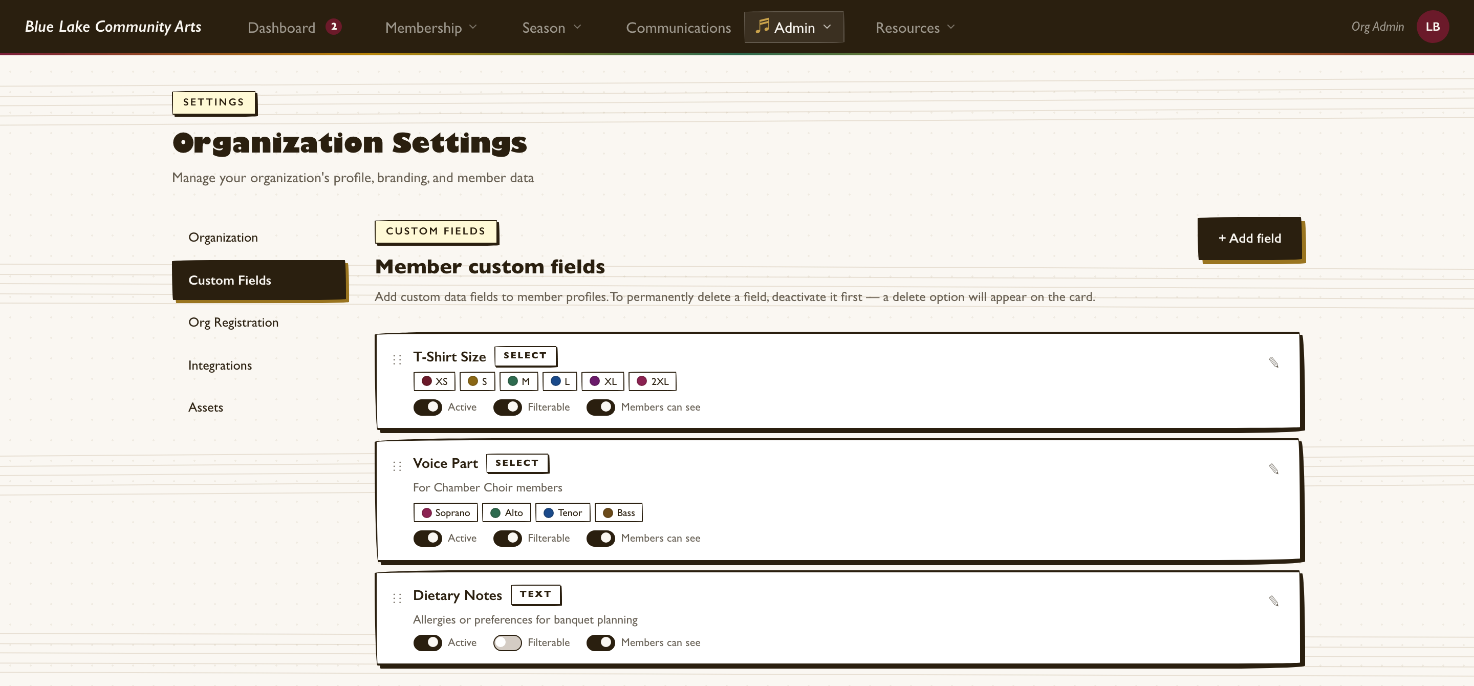Select Organization settings tab

pyautogui.click(x=258, y=238)
